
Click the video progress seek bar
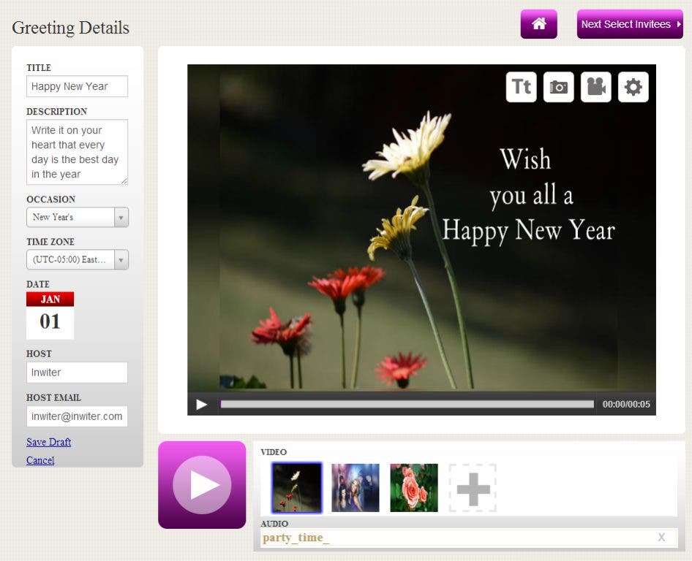pos(407,404)
